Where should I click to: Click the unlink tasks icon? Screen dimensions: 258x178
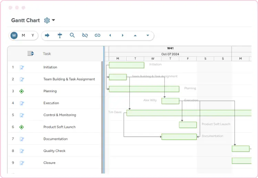85,35
